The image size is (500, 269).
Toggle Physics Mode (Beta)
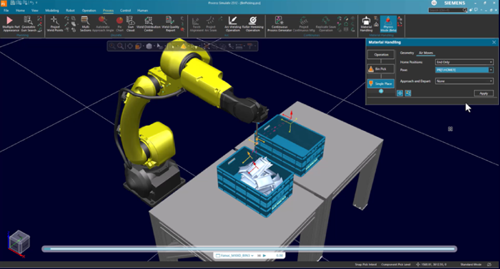tap(387, 24)
